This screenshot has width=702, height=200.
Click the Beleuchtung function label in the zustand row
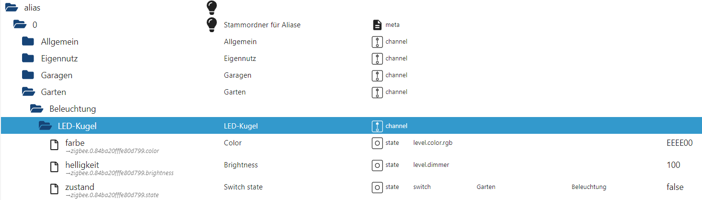(588, 187)
